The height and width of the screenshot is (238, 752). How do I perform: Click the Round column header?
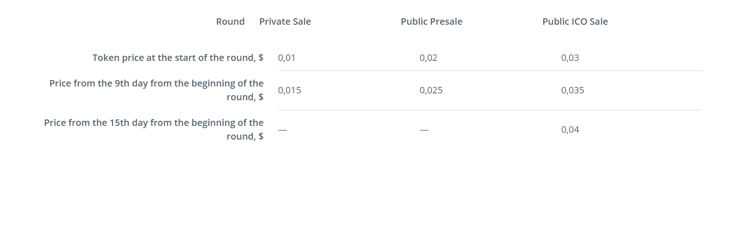(230, 22)
